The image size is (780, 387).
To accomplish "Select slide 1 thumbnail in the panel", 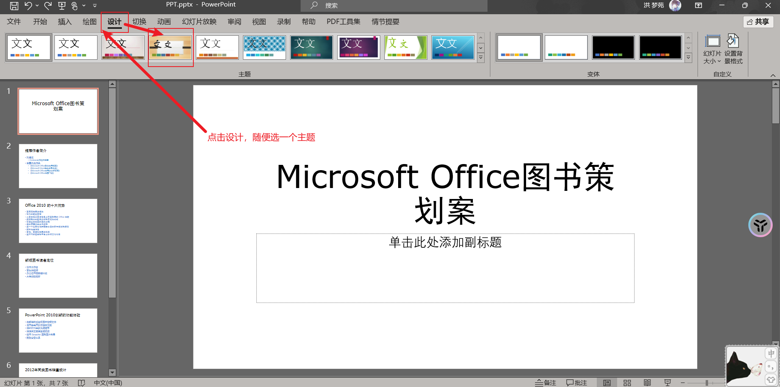I will 58,111.
